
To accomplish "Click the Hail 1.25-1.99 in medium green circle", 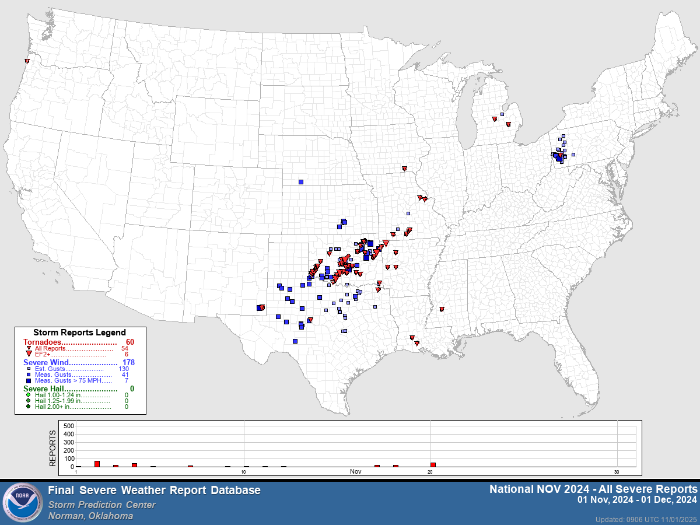I will tap(29, 401).
